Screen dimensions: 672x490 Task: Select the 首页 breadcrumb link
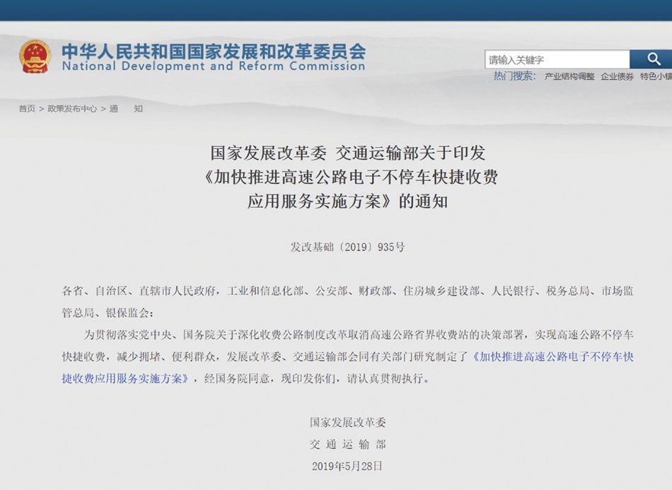(25, 109)
